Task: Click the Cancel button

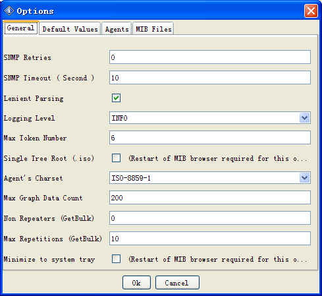Action: coord(177,283)
